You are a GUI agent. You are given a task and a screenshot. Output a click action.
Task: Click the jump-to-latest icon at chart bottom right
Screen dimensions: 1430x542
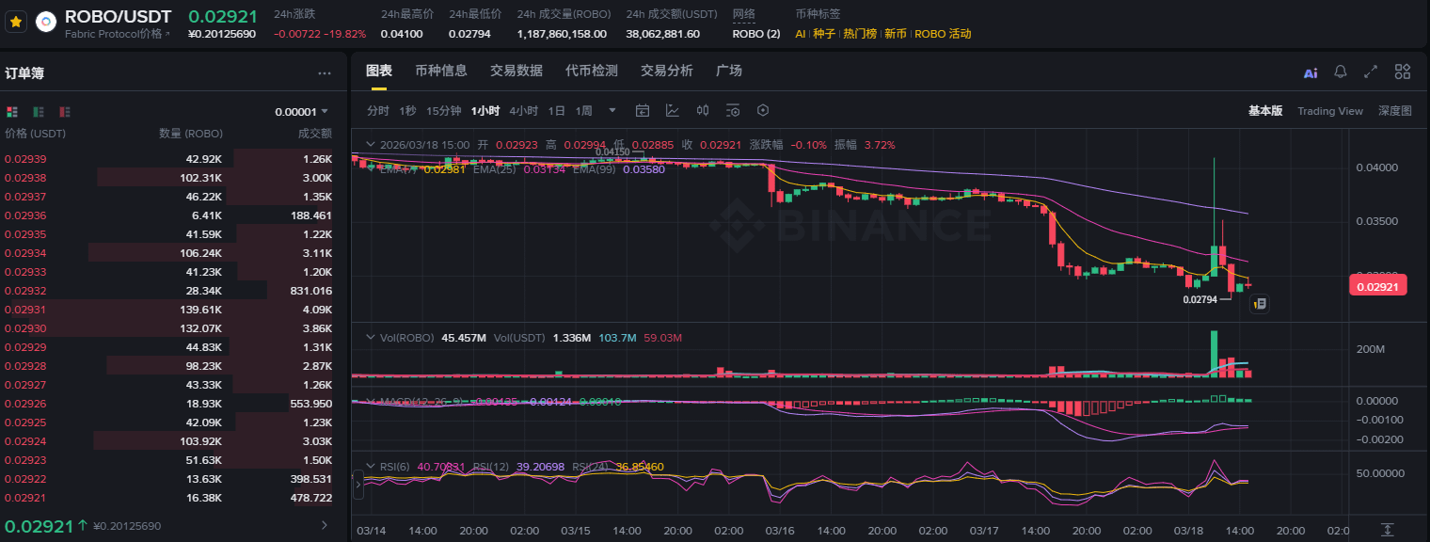[1388, 531]
